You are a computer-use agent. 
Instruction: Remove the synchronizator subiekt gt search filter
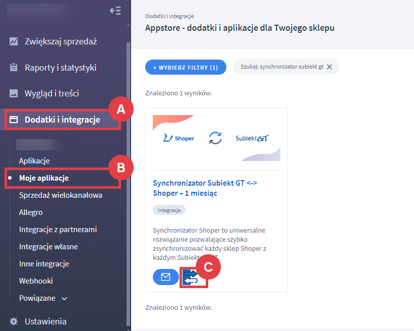click(x=329, y=67)
